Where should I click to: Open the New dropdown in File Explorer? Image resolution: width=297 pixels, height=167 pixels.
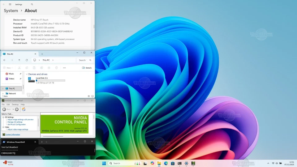click(8, 68)
